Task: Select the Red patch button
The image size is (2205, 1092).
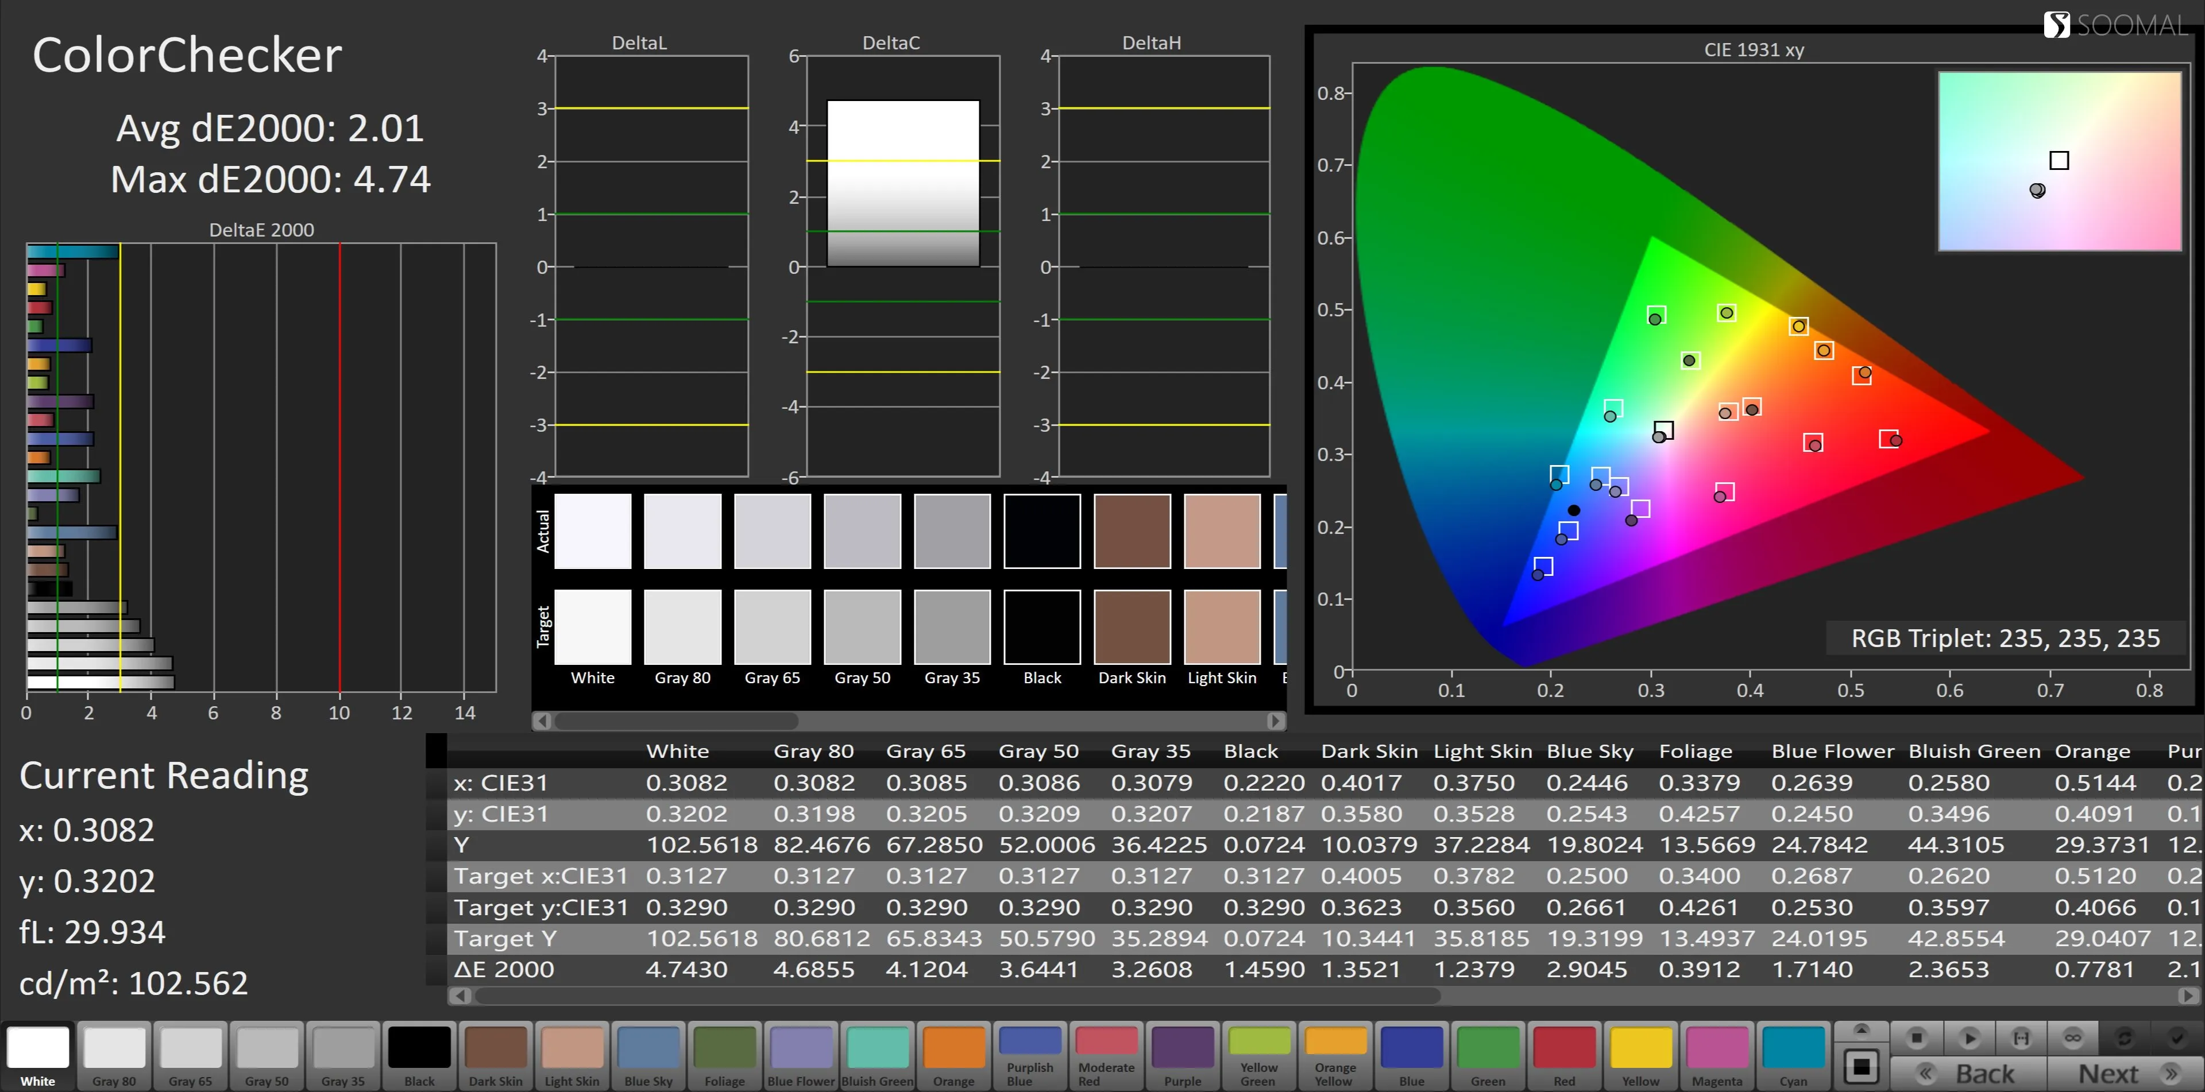Action: 1564,1056
